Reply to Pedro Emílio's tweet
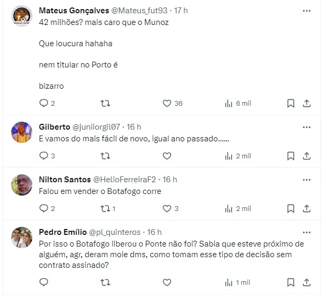This screenshot has height=296, width=323. click(x=44, y=282)
